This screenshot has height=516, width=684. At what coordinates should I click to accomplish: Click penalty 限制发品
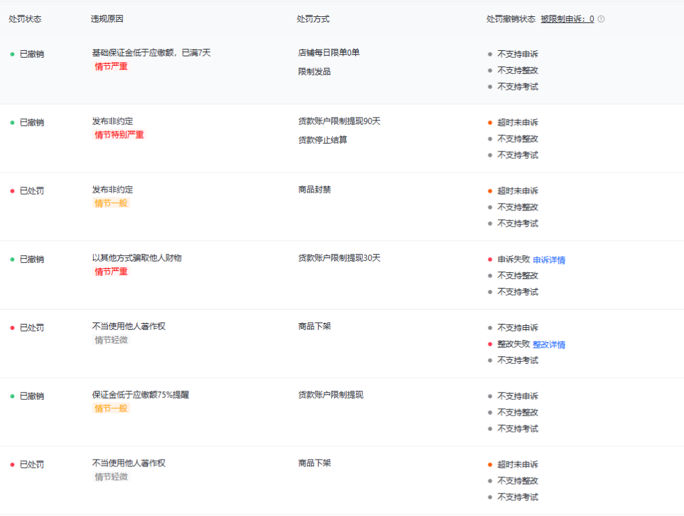pyautogui.click(x=314, y=72)
